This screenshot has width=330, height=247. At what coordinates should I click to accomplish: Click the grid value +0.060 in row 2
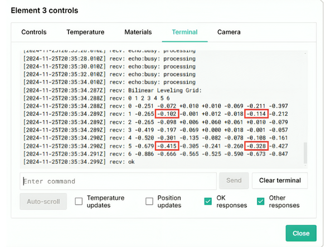tap(211, 122)
